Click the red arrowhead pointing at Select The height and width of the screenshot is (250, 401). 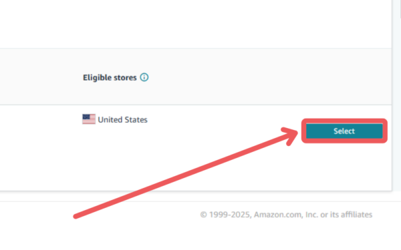(x=290, y=136)
